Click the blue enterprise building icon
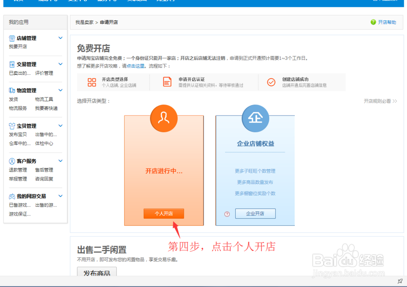The width and height of the screenshot is (407, 287). (255, 118)
